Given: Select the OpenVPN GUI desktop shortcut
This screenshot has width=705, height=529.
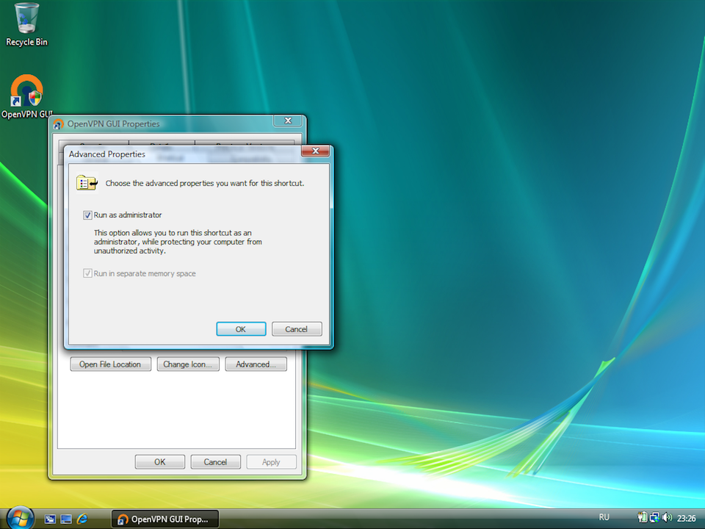Looking at the screenshot, I should tap(26, 97).
